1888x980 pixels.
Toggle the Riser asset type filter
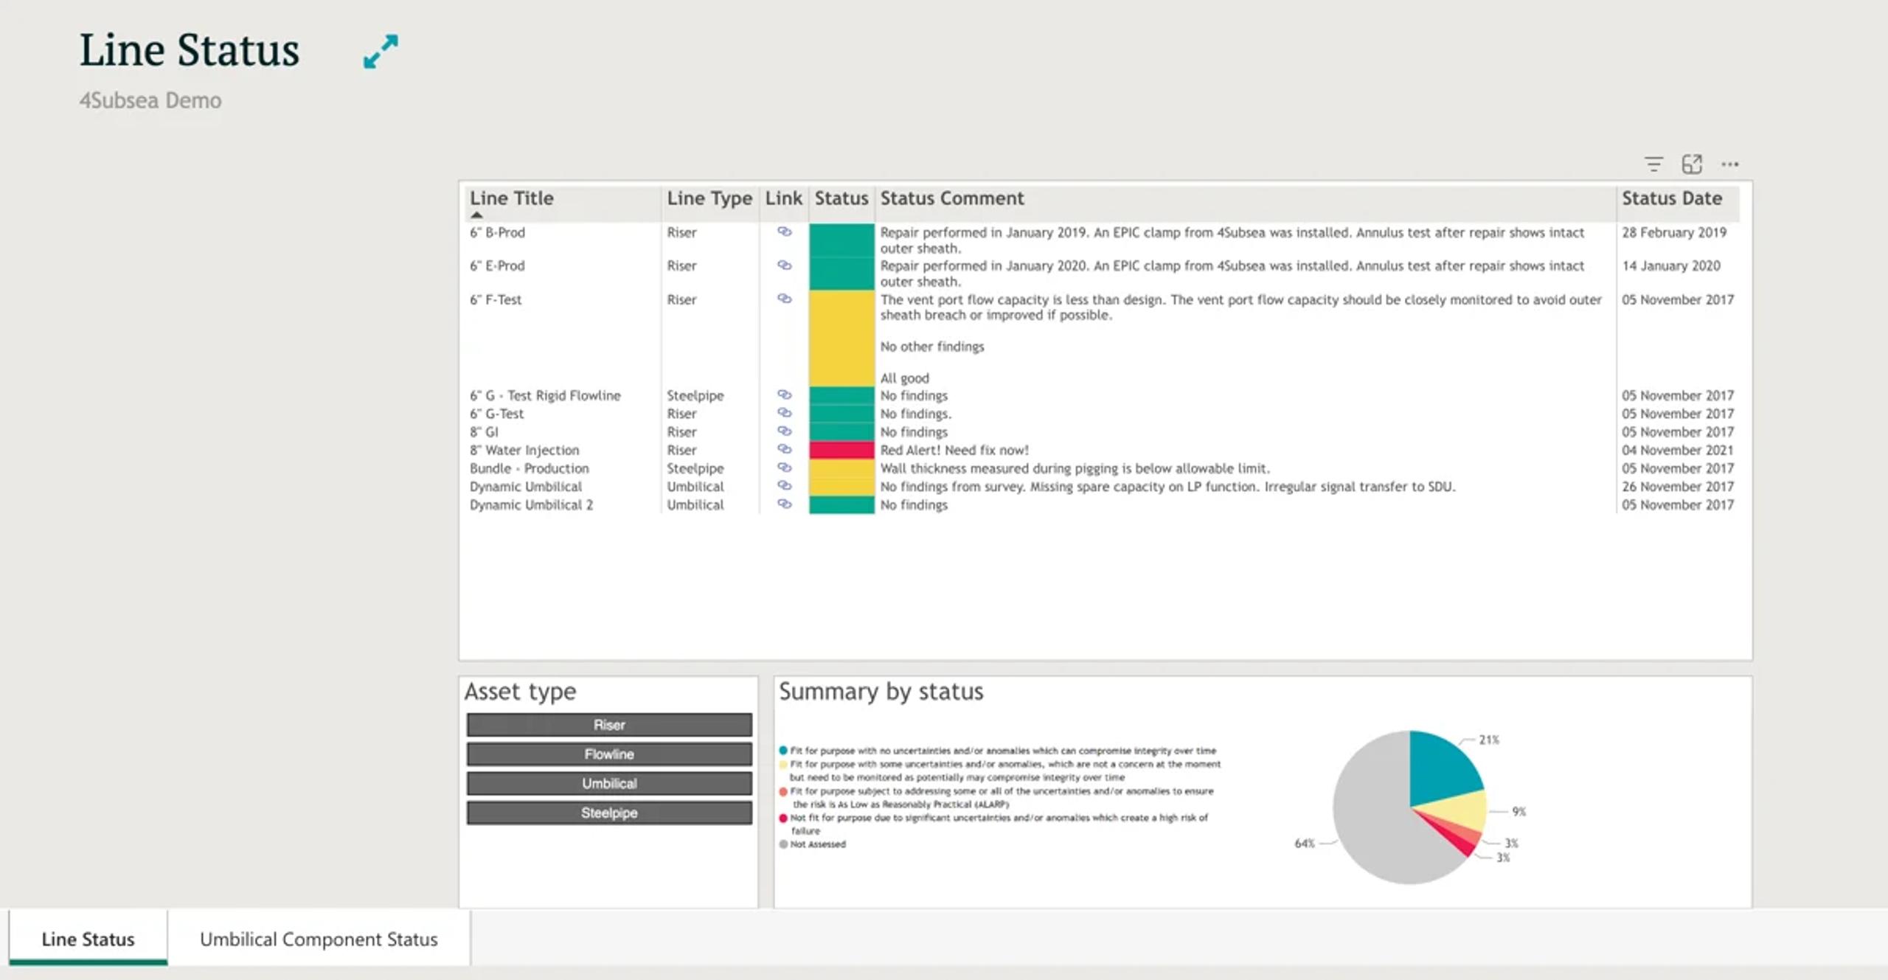point(609,725)
